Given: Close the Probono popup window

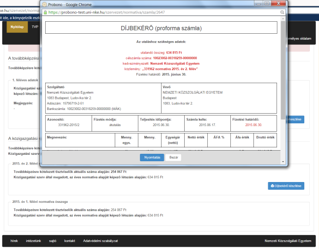Looking at the screenshot, I should (278, 3).
